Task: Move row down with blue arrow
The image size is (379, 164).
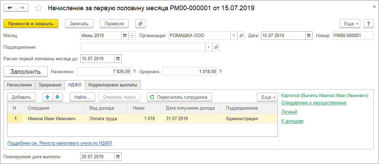Action: pyautogui.click(x=57, y=97)
